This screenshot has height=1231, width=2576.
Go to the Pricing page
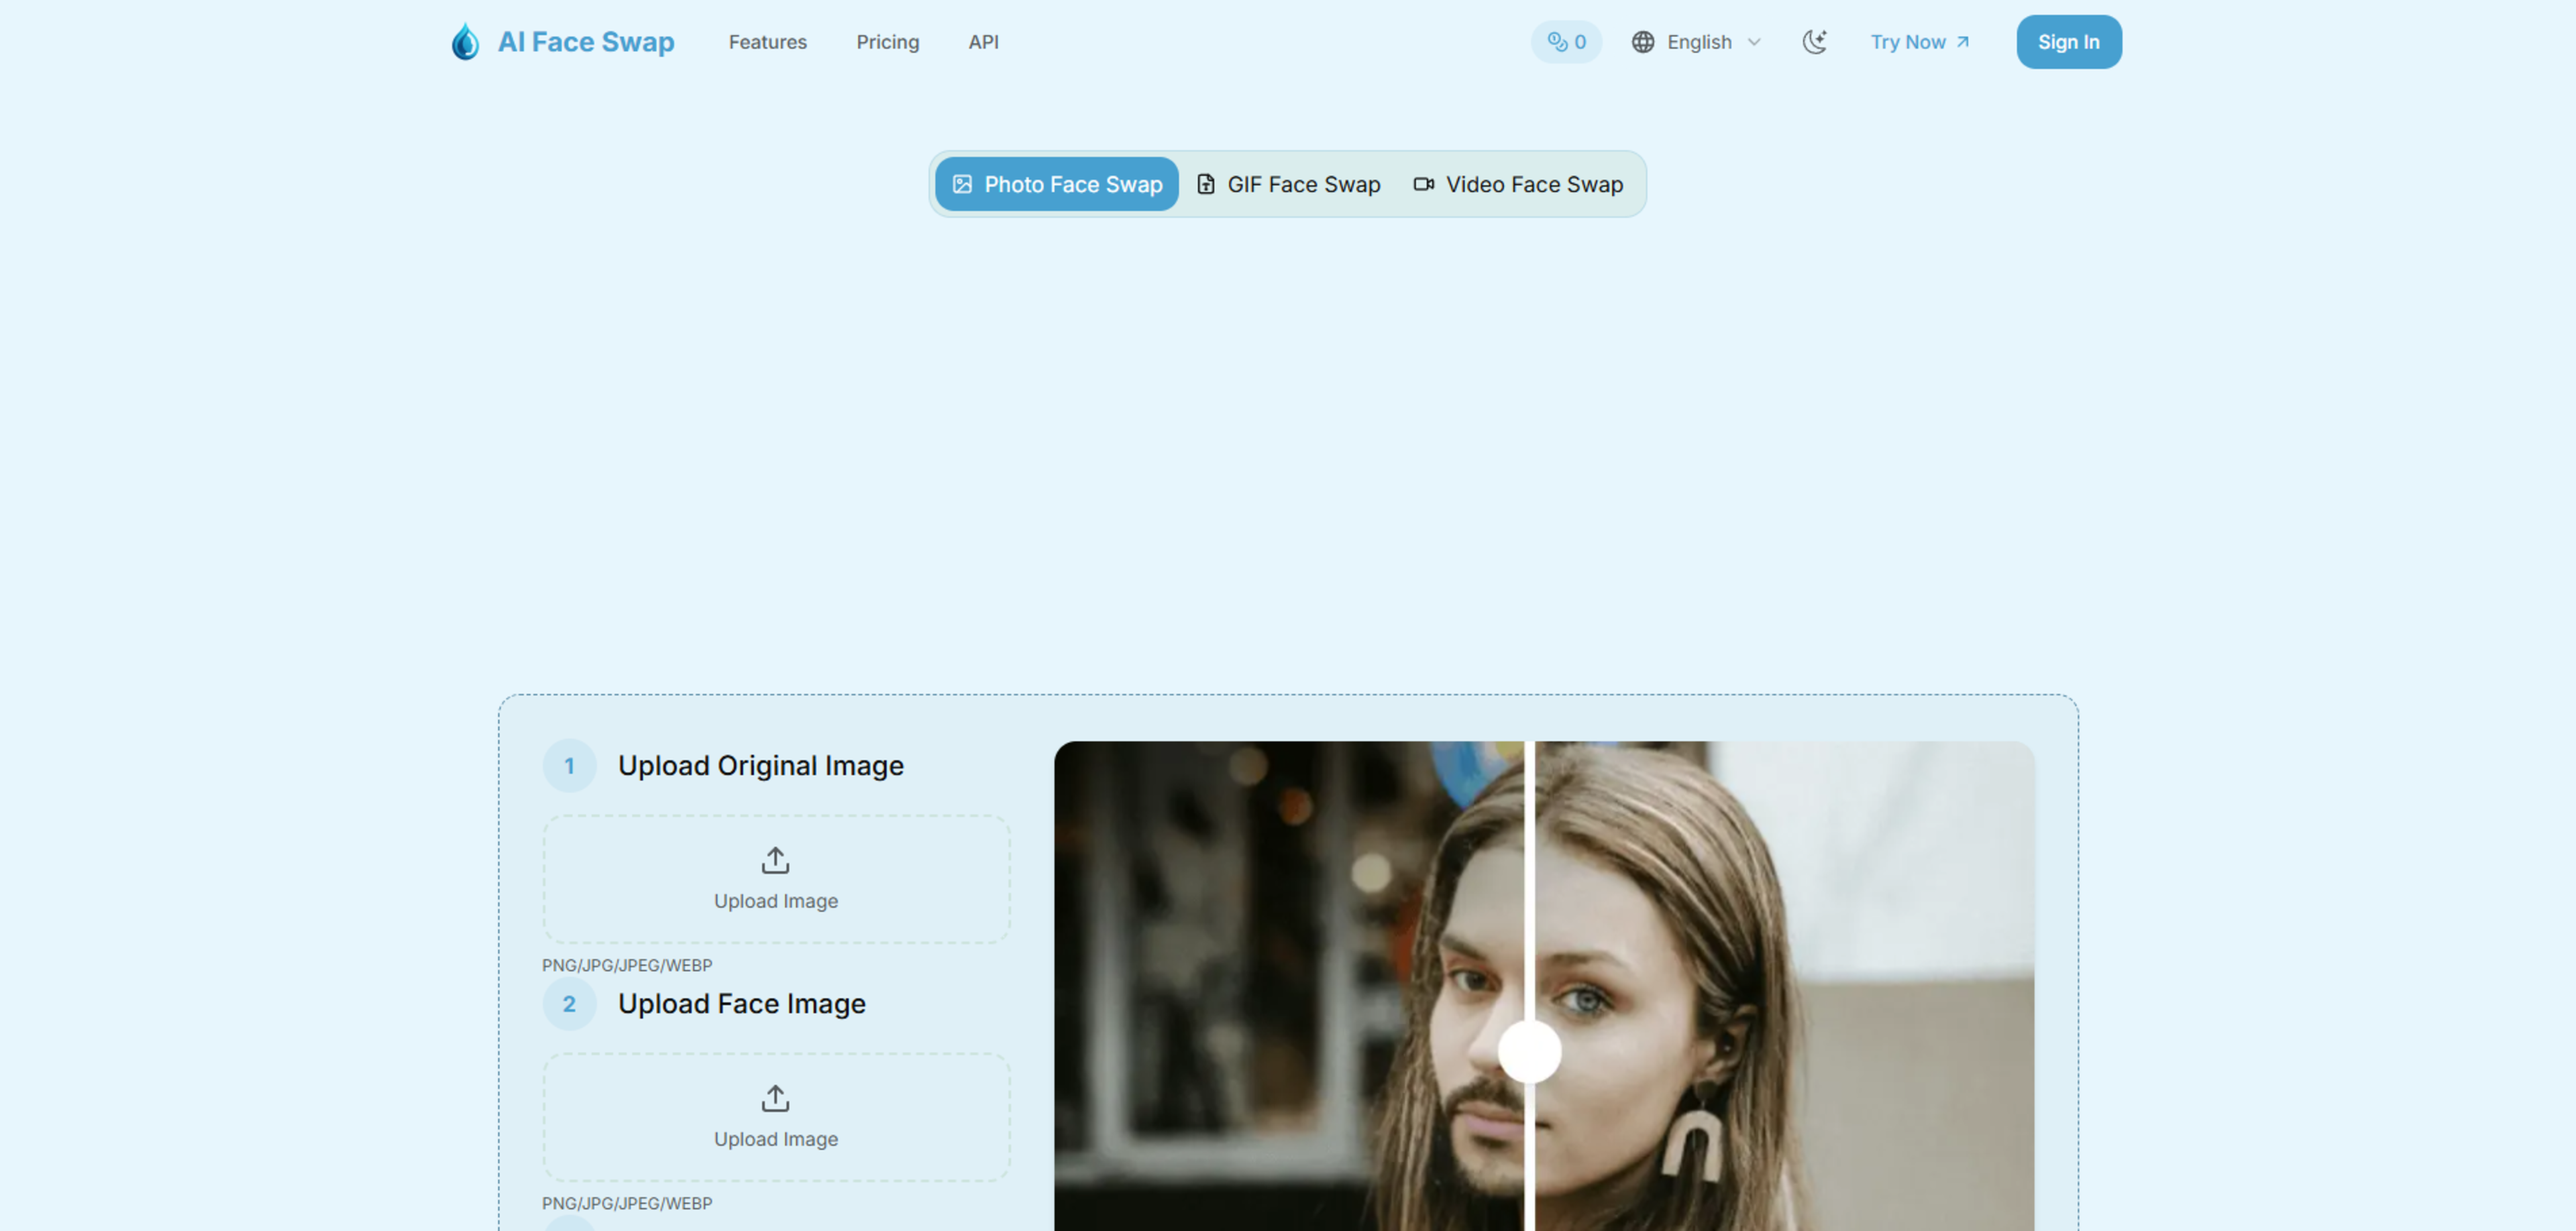[x=887, y=42]
